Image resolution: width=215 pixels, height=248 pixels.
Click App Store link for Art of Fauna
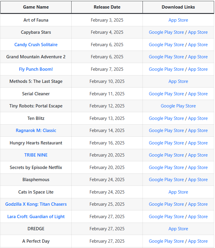click(x=178, y=20)
